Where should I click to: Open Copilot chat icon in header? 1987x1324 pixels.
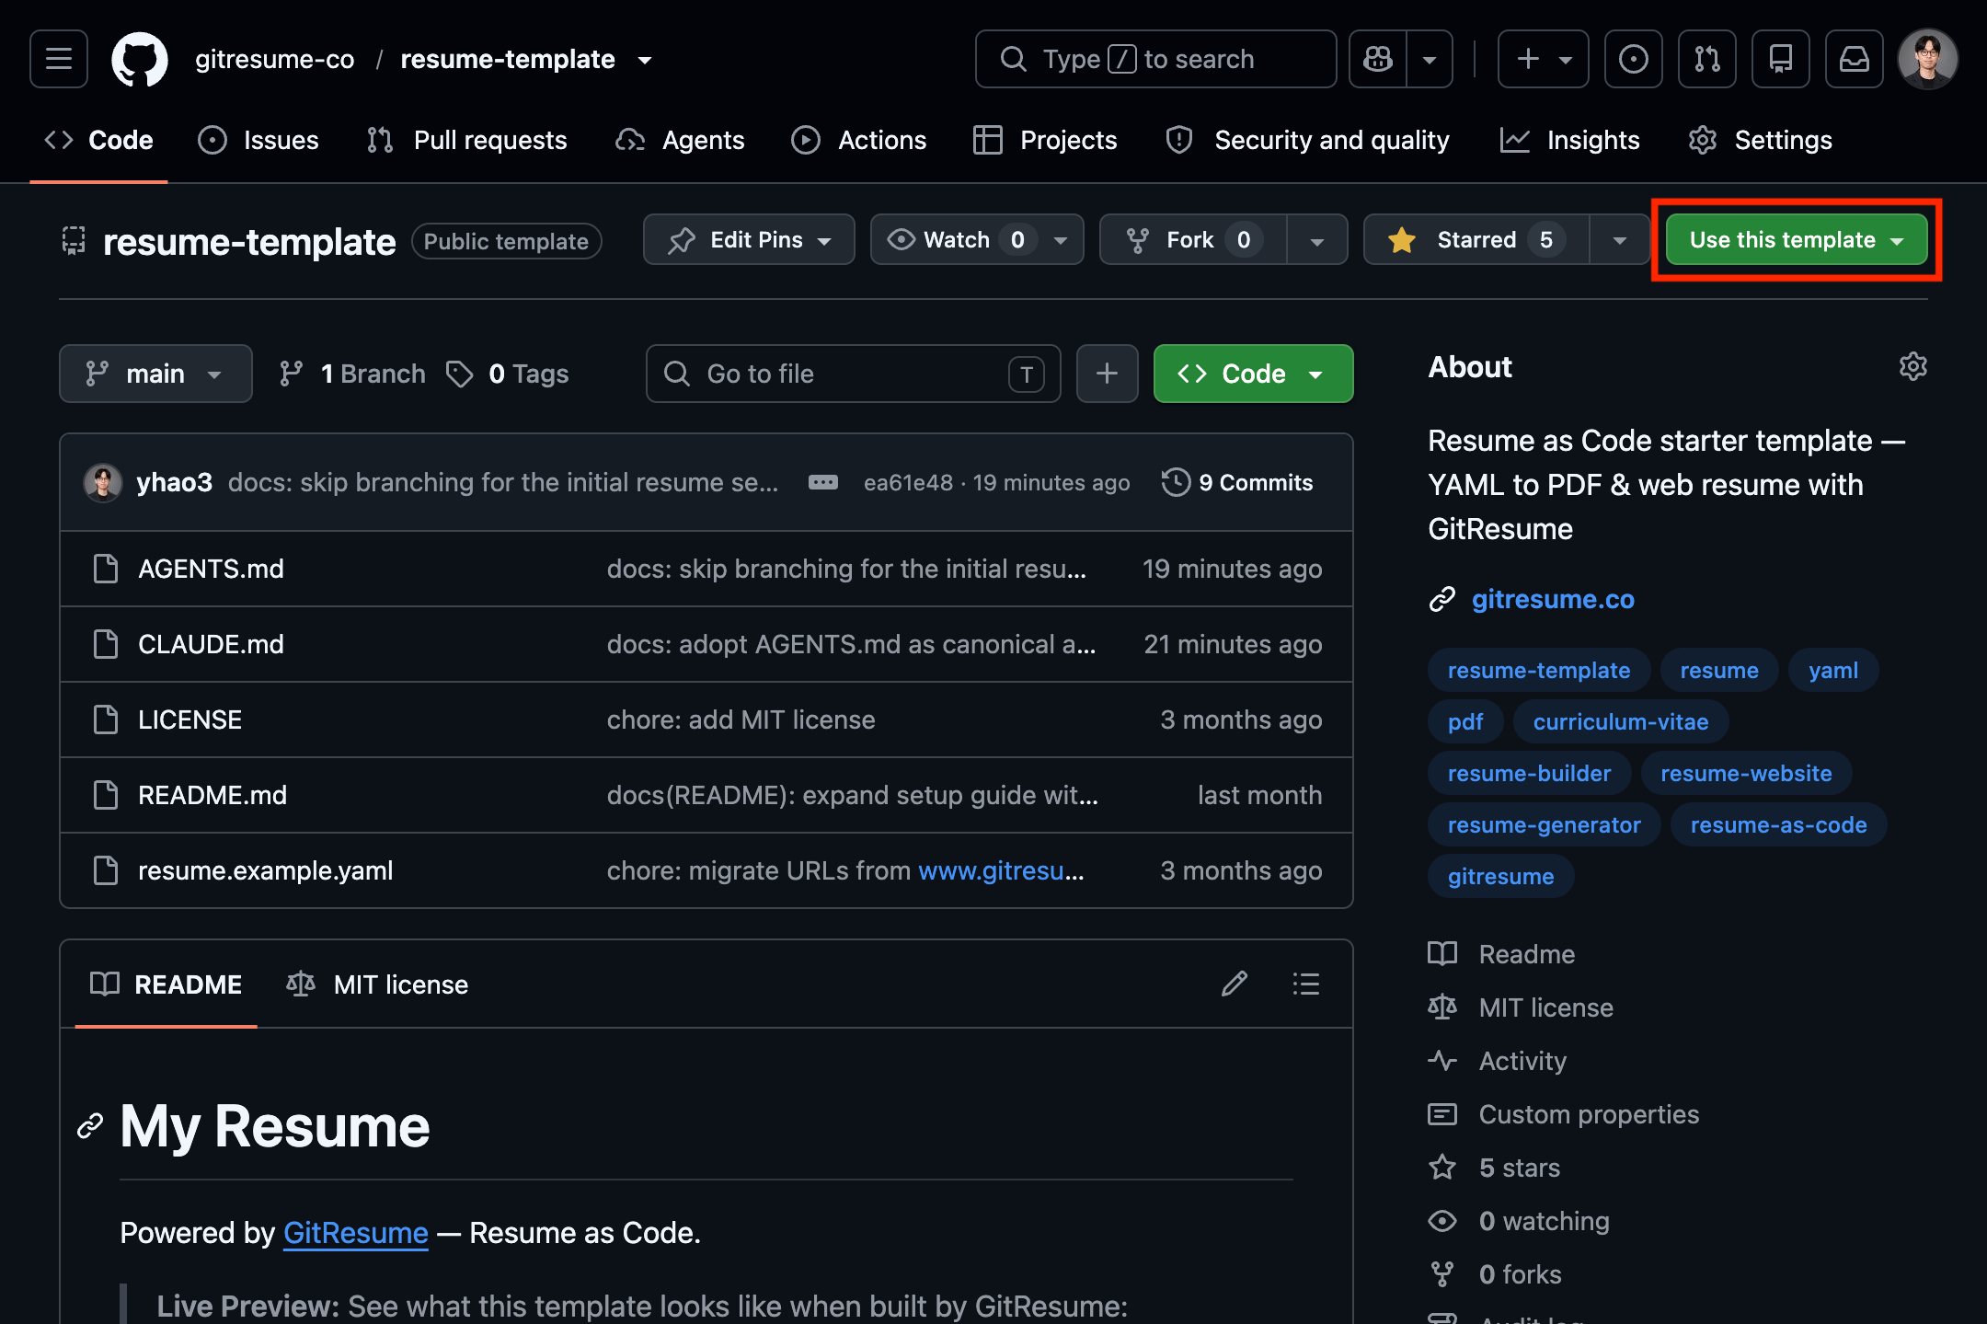click(x=1377, y=59)
